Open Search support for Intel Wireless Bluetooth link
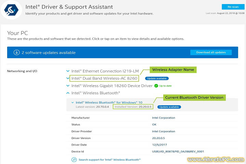Viewport: 246px width, 164px height. [110, 160]
